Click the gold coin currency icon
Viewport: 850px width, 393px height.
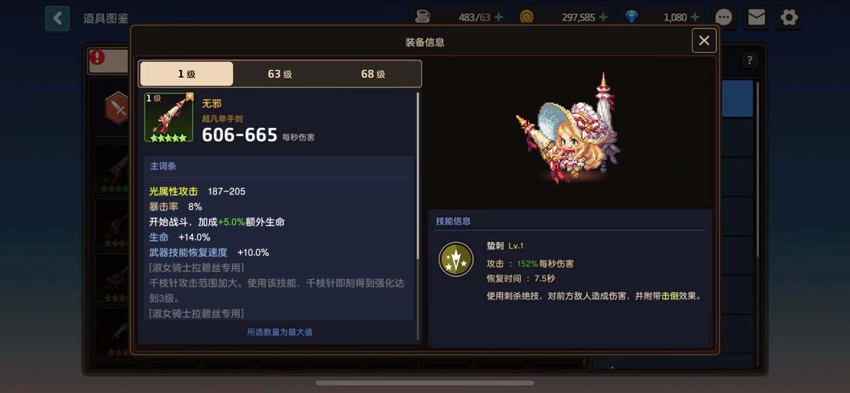(x=526, y=17)
